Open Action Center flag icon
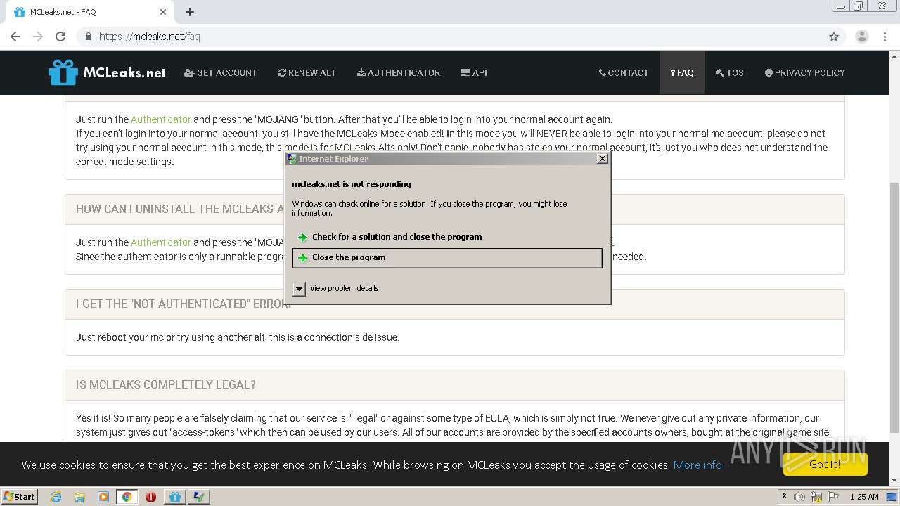This screenshot has width=900, height=506. pos(833,497)
